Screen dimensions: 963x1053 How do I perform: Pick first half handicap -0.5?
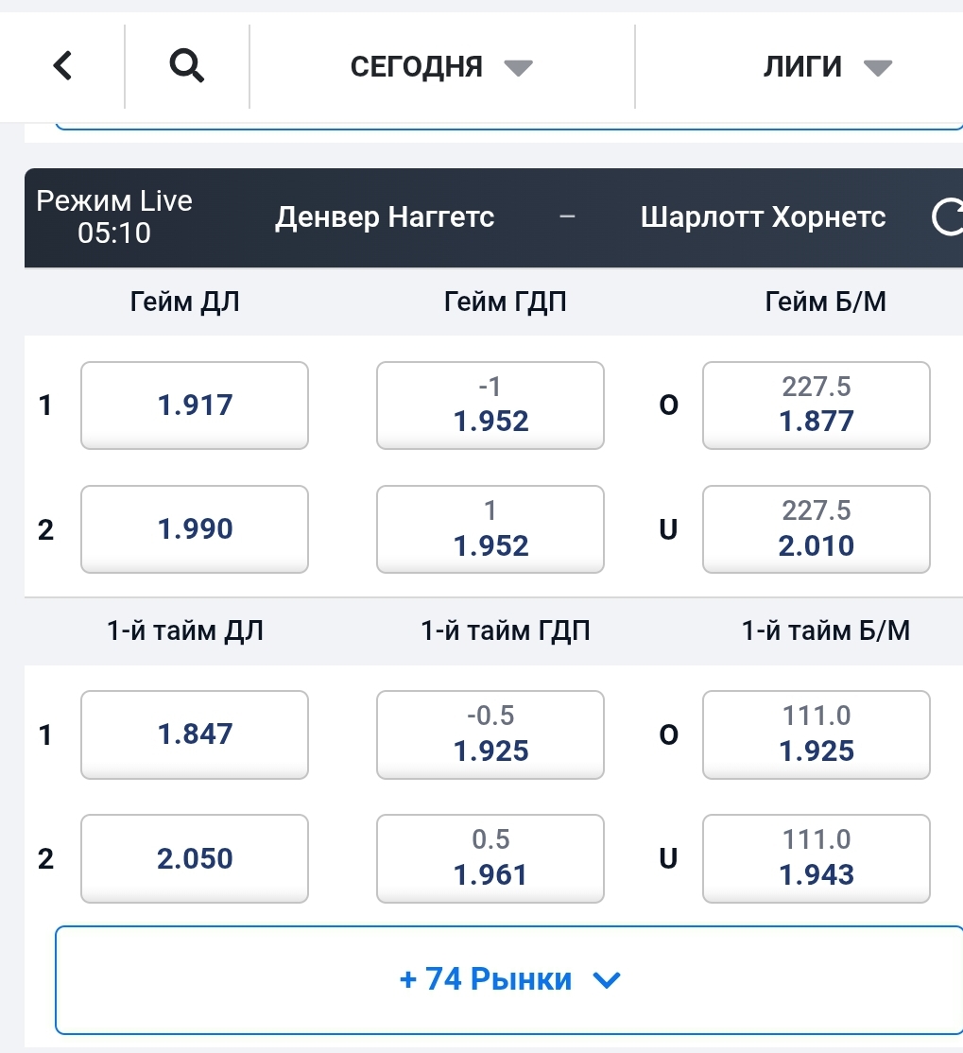(x=490, y=734)
